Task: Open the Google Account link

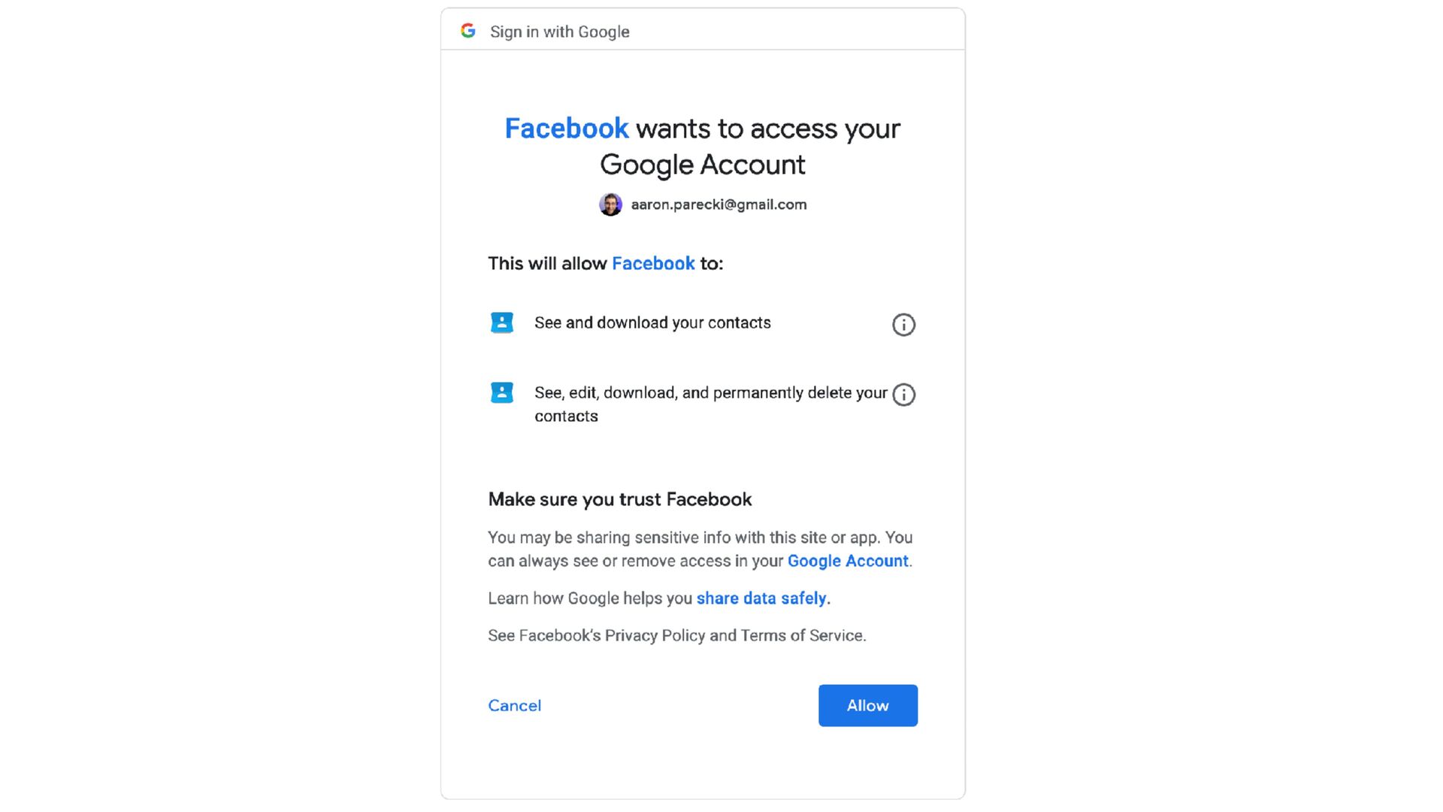Action: (x=848, y=561)
